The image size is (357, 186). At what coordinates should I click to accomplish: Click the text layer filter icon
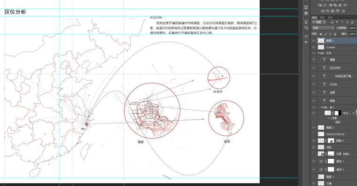point(342,22)
